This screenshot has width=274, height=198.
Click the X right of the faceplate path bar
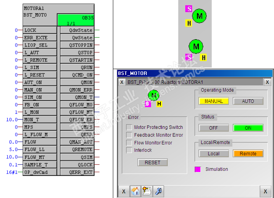[x=267, y=82]
